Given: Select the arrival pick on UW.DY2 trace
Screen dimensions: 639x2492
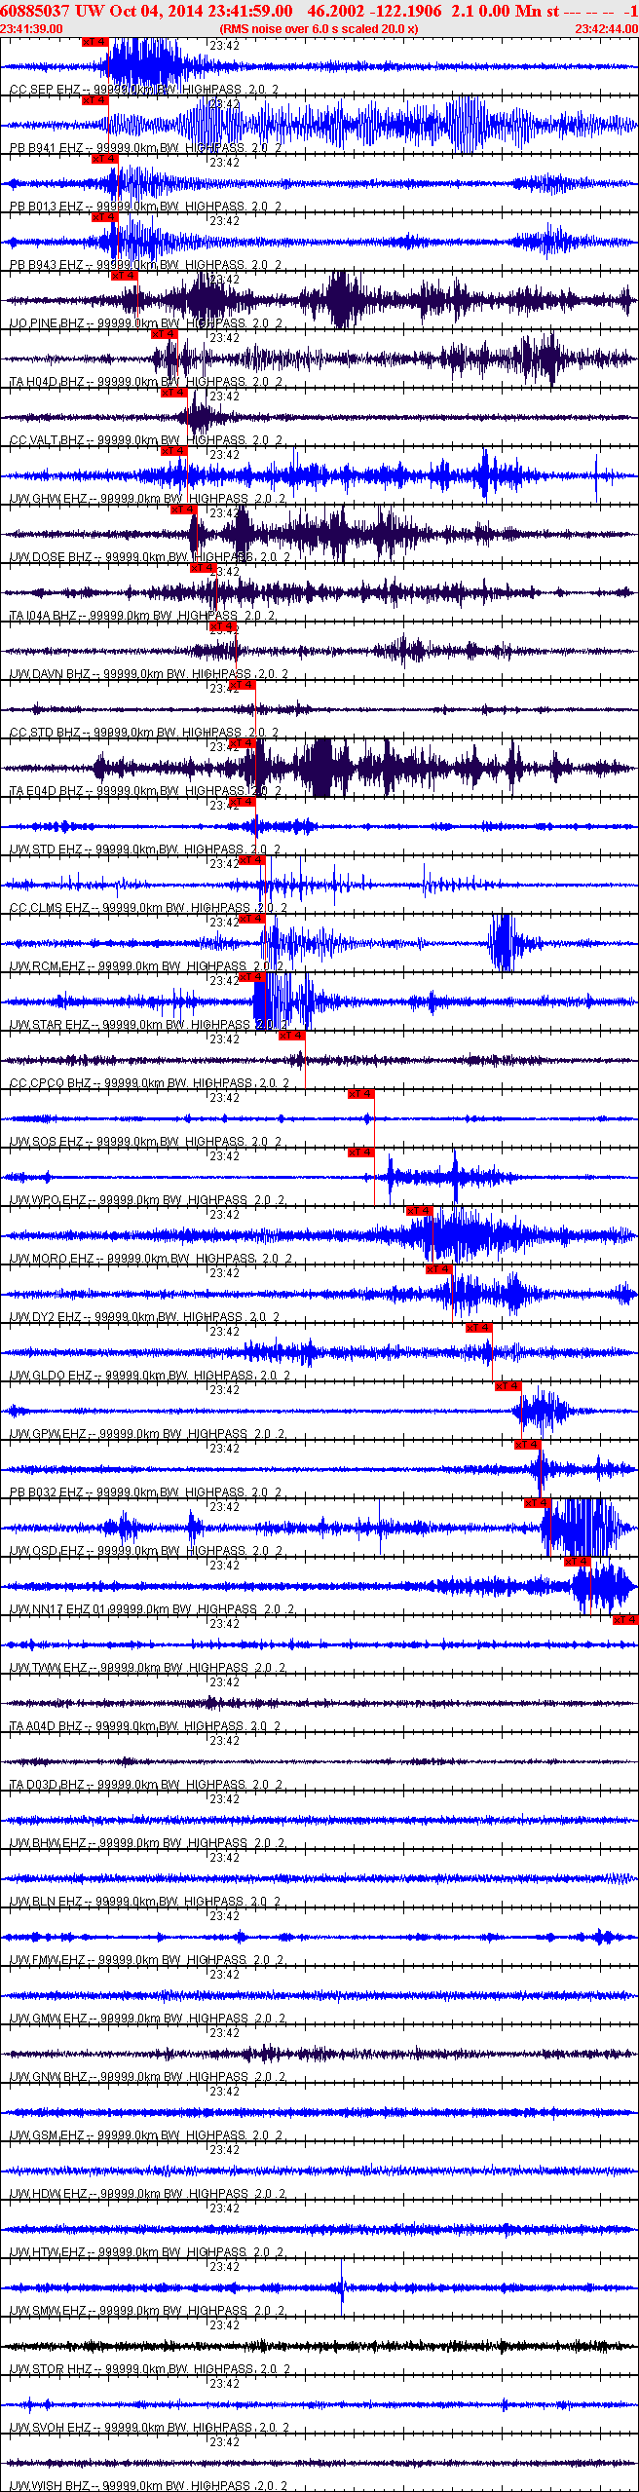Looking at the screenshot, I should [x=438, y=1269].
